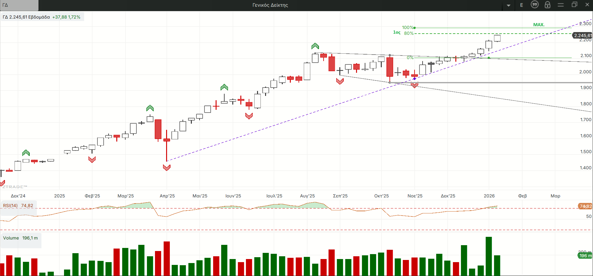Click the green up-arrow marker above Δεκ'24 candles

click(26, 153)
